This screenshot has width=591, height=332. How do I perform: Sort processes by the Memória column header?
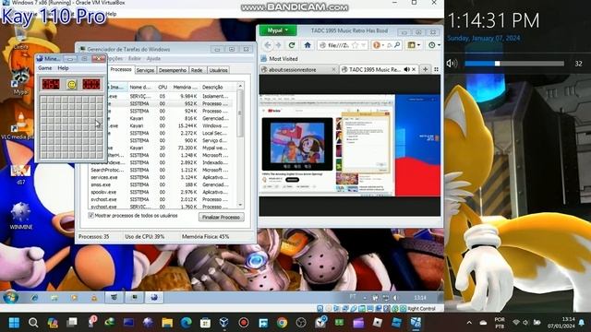pos(185,87)
